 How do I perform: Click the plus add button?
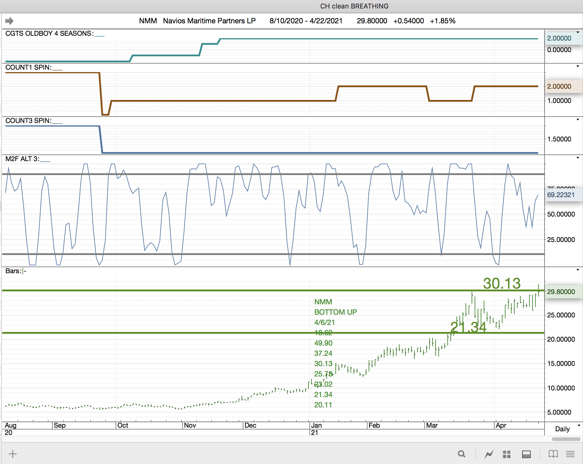click(x=13, y=454)
